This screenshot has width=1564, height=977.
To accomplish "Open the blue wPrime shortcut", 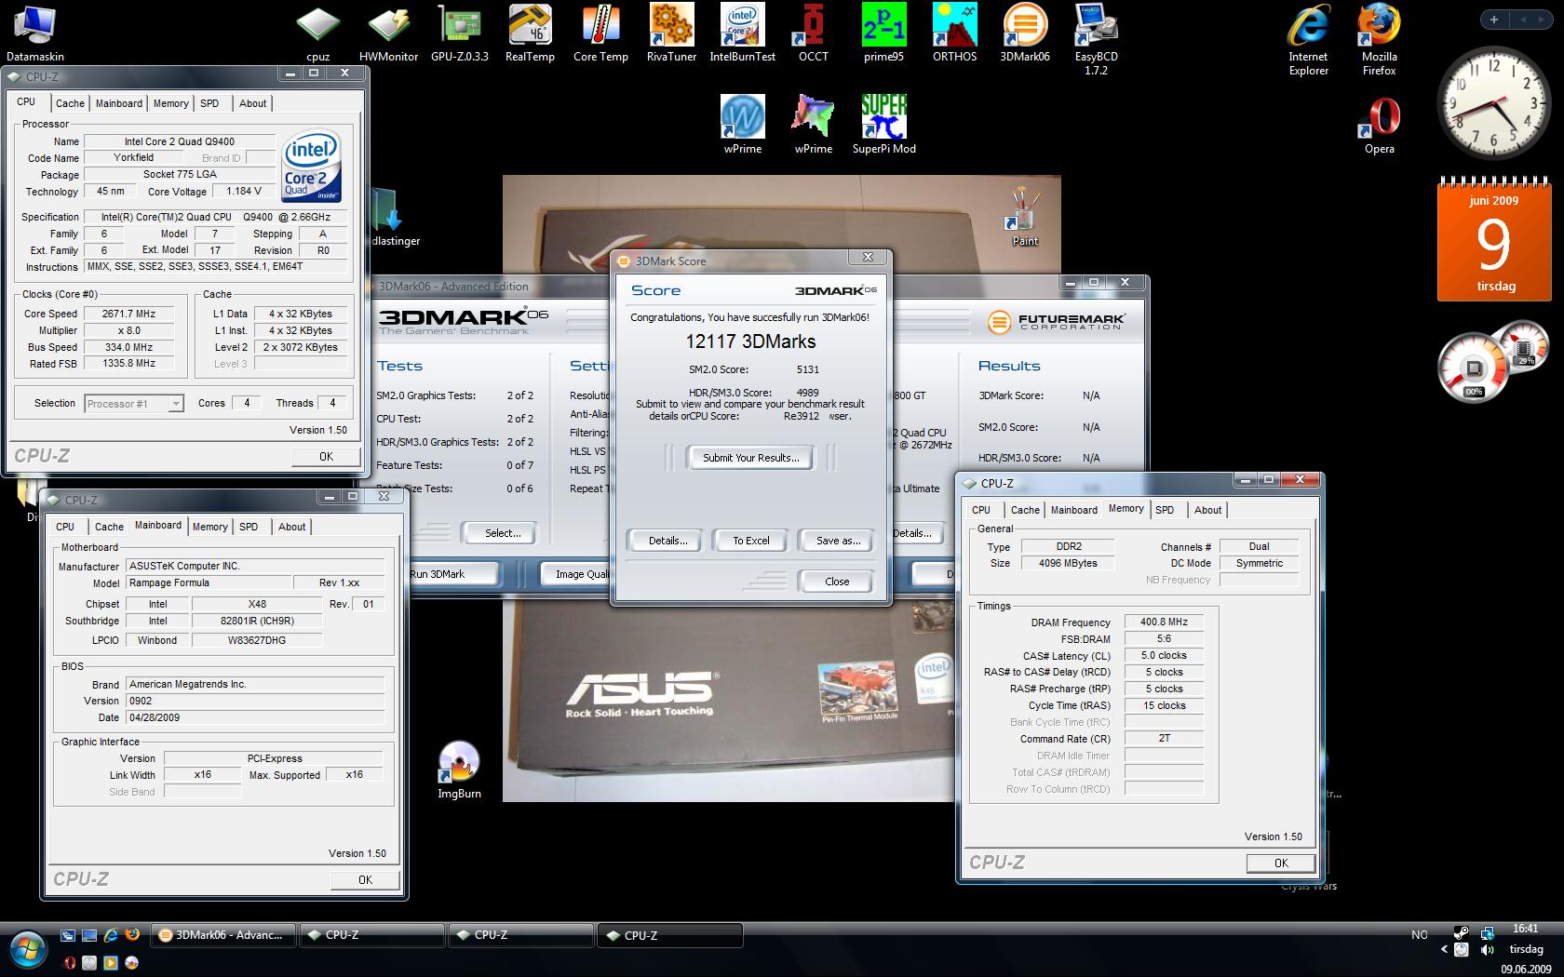I will (x=742, y=125).
